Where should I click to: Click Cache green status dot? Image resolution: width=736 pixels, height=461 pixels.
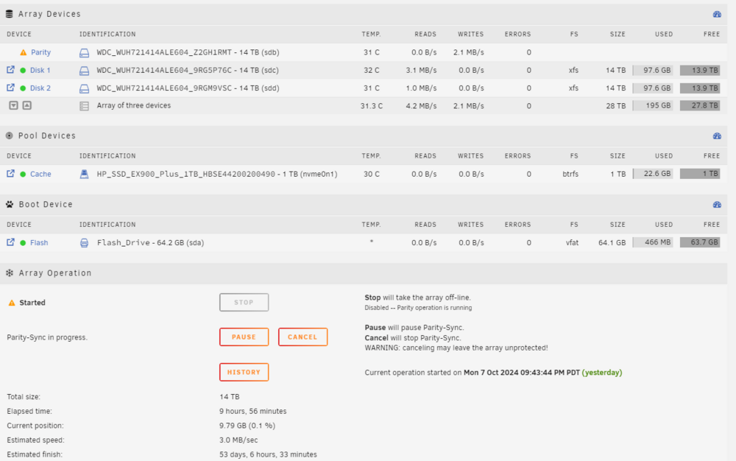(23, 175)
